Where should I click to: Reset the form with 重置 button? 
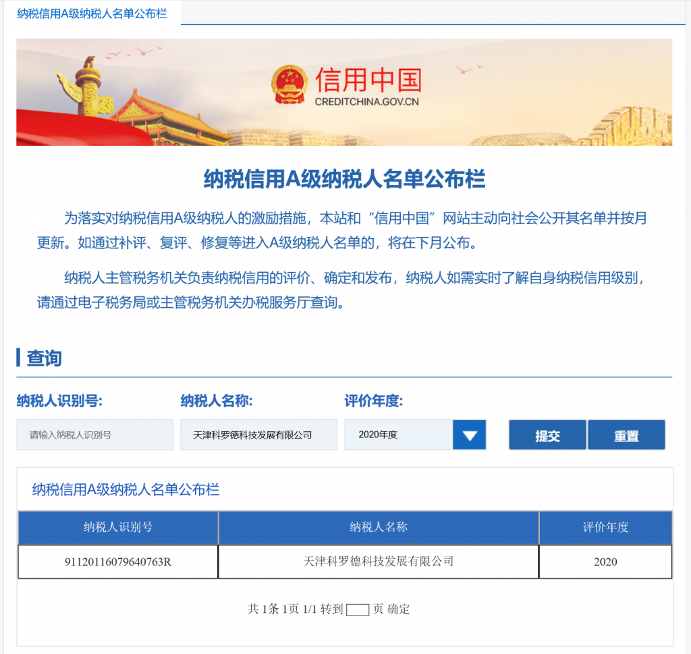626,435
